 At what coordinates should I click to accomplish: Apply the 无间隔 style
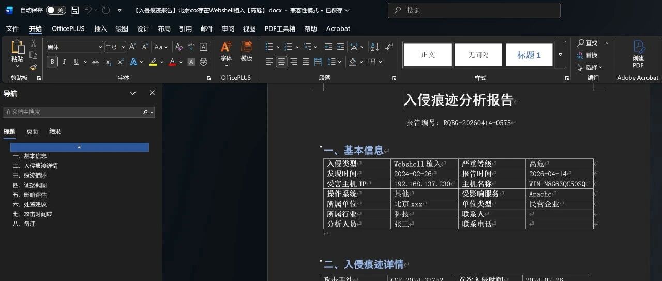(478, 55)
